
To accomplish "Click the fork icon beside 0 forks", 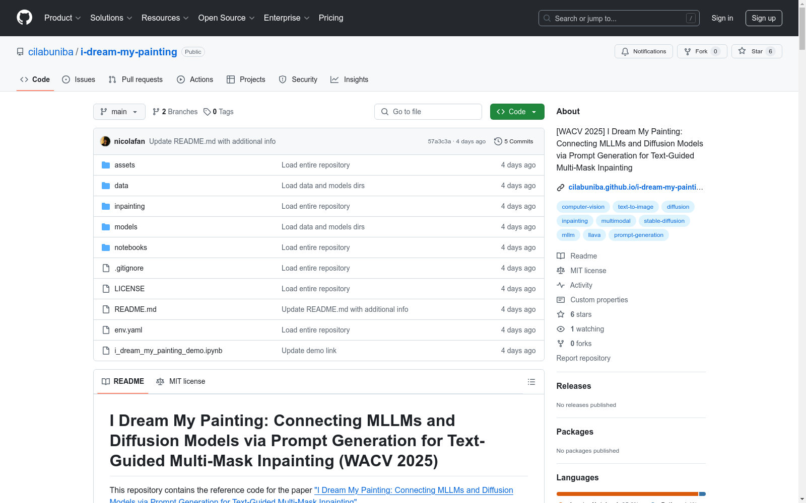I will [x=561, y=344].
